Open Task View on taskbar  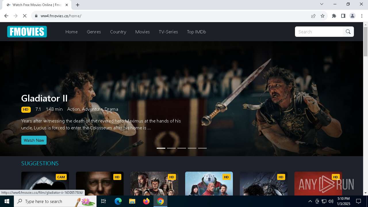pyautogui.click(x=103, y=201)
